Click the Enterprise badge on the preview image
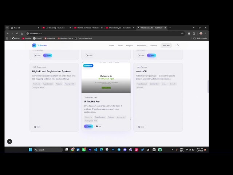 point(88,66)
